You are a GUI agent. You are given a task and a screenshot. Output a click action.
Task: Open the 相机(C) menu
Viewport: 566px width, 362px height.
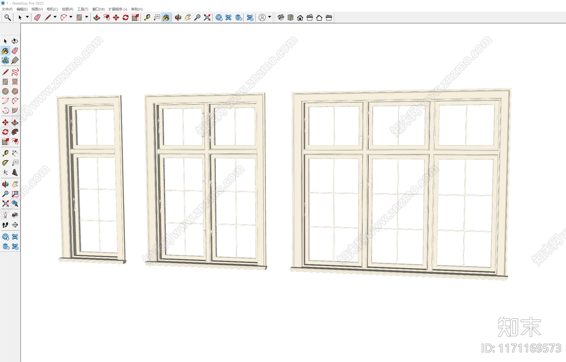tap(52, 9)
